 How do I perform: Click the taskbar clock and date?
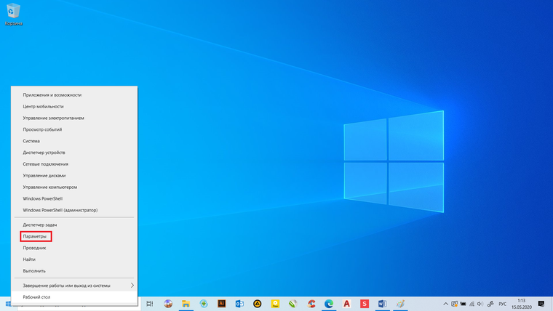pyautogui.click(x=522, y=304)
